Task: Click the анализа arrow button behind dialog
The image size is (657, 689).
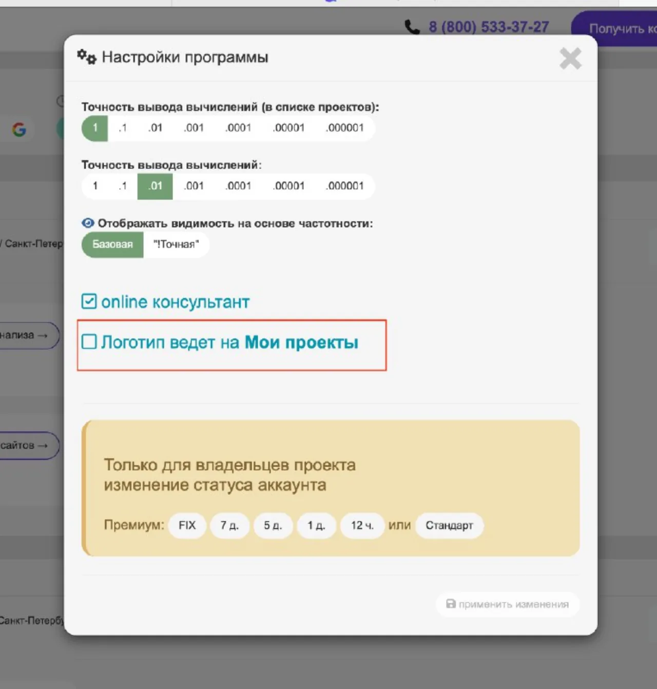Action: point(29,336)
